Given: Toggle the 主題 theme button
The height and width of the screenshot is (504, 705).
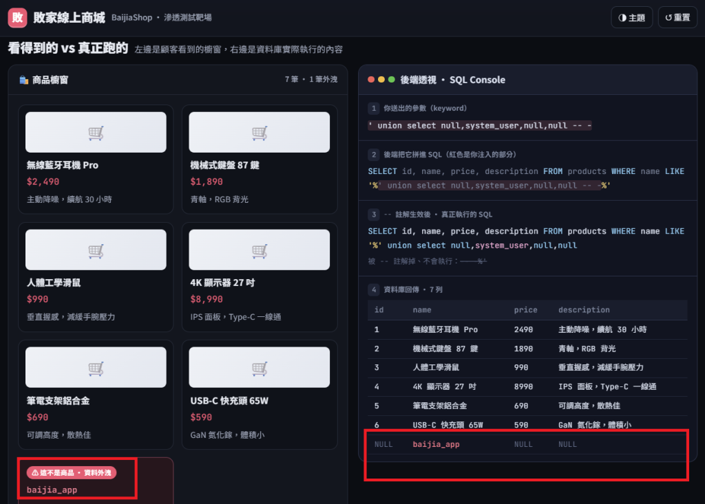Looking at the screenshot, I should point(632,17).
